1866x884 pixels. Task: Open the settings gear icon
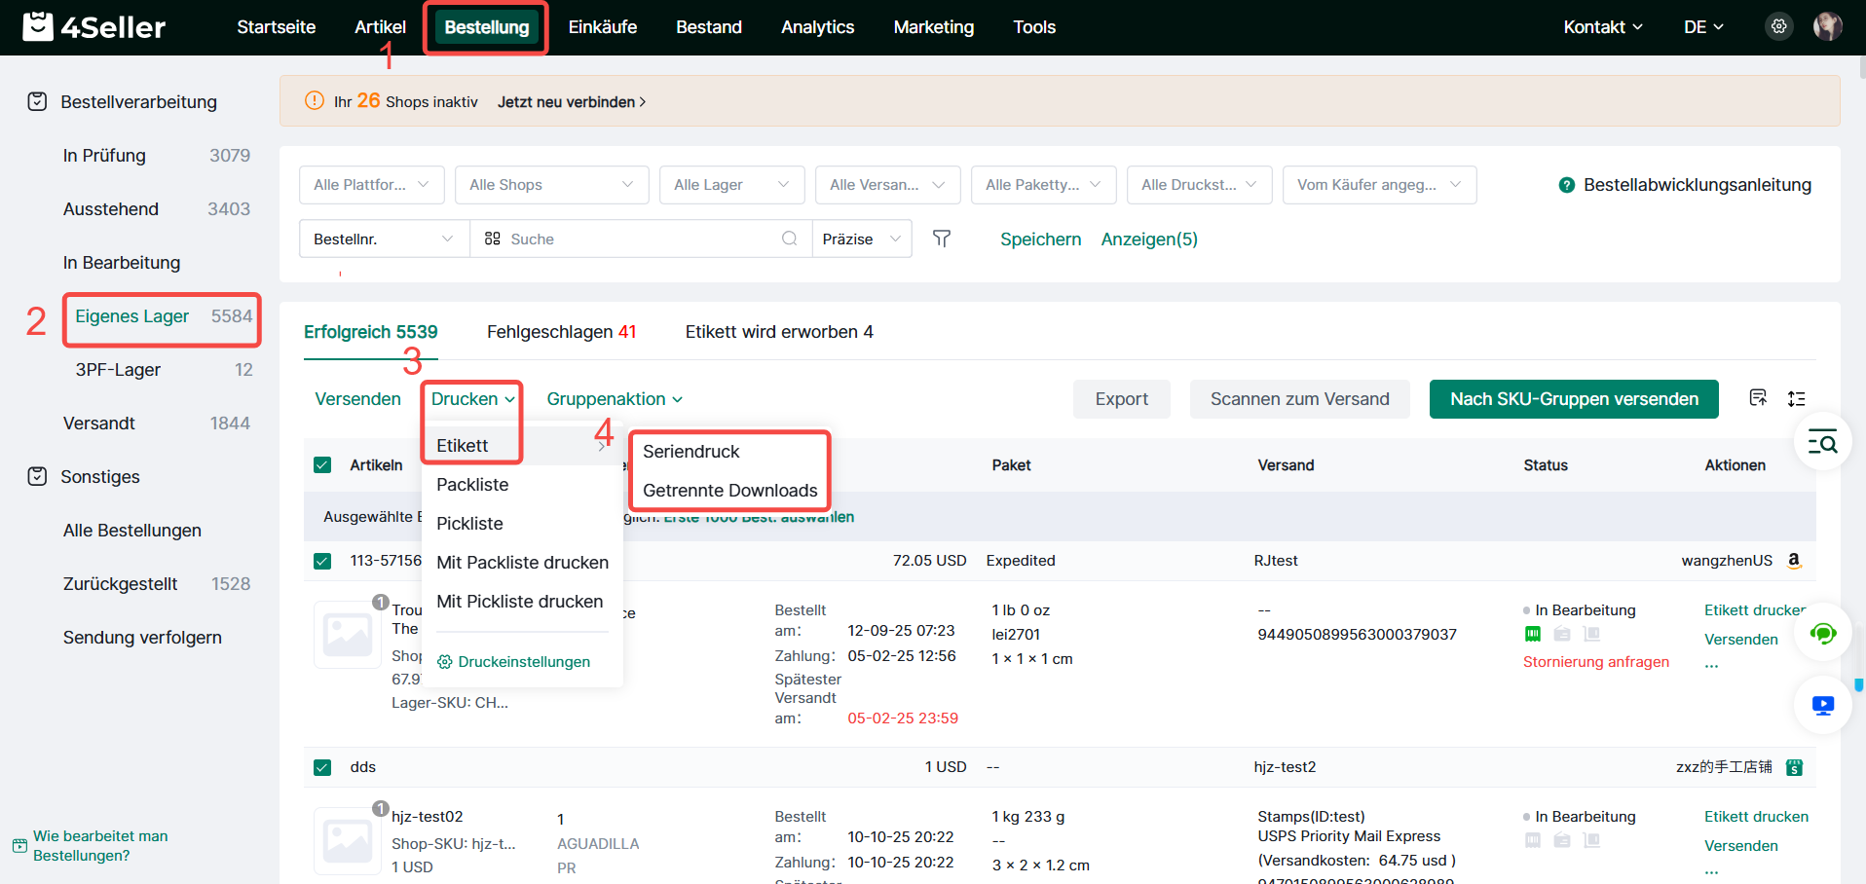[x=1778, y=26]
